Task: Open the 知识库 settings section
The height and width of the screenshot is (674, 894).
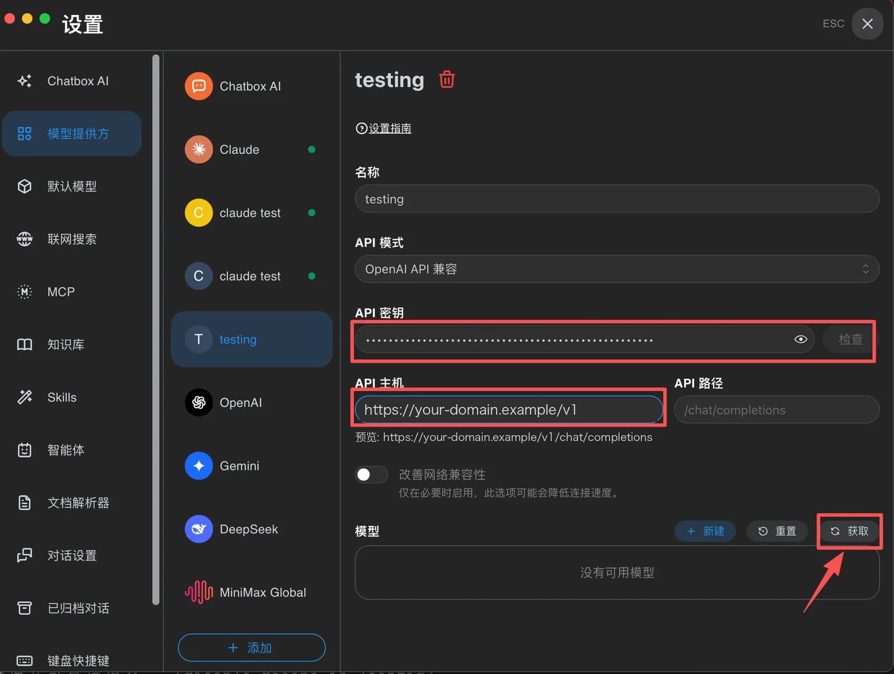Action: (72, 344)
